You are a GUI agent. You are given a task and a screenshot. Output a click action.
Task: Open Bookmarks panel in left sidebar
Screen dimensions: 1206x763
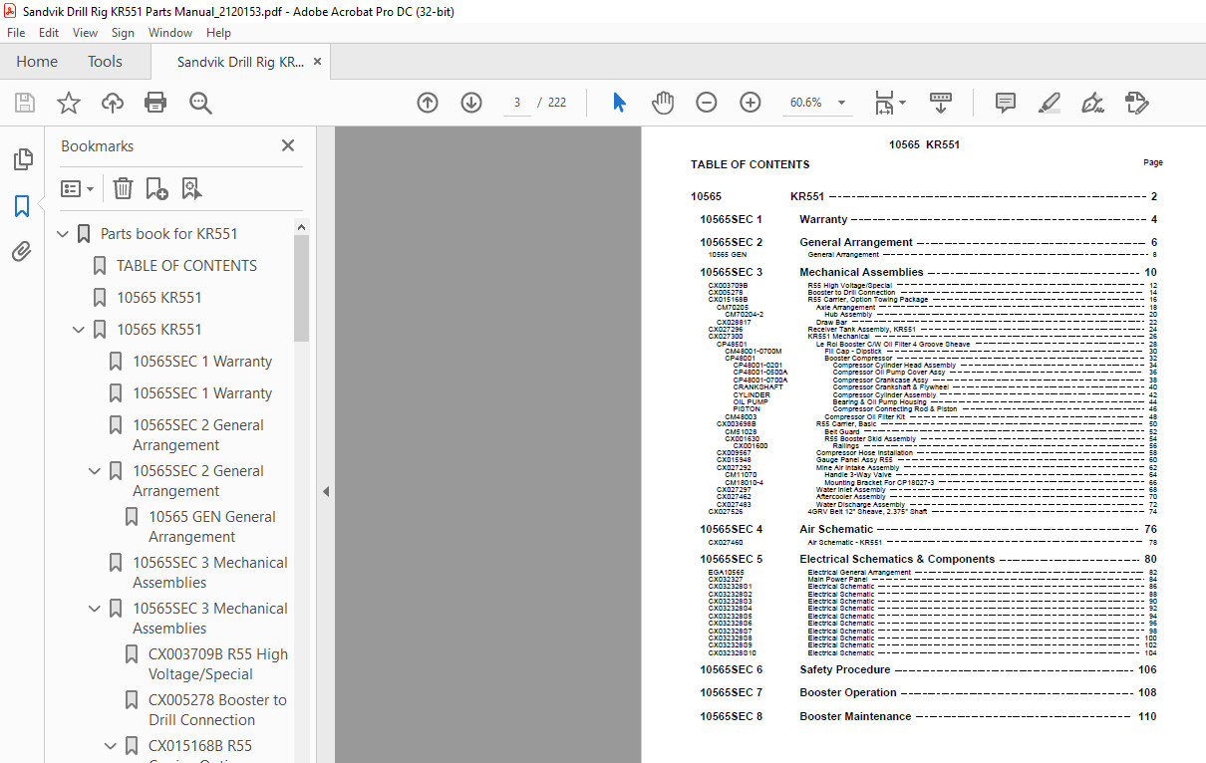click(22, 206)
